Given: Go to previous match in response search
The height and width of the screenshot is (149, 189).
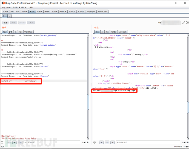Looking at the screenshot, I should pyautogui.click(x=101, y=142).
